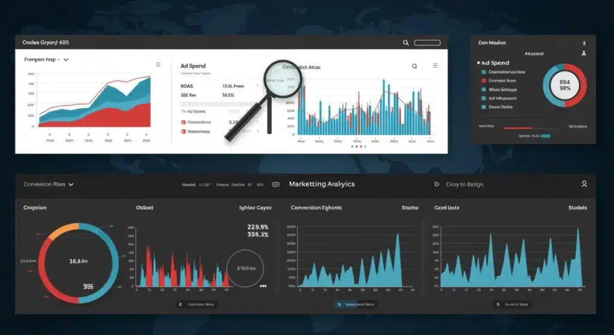Click the "Marketting Aralyics" title
614x335 pixels.
click(x=322, y=184)
